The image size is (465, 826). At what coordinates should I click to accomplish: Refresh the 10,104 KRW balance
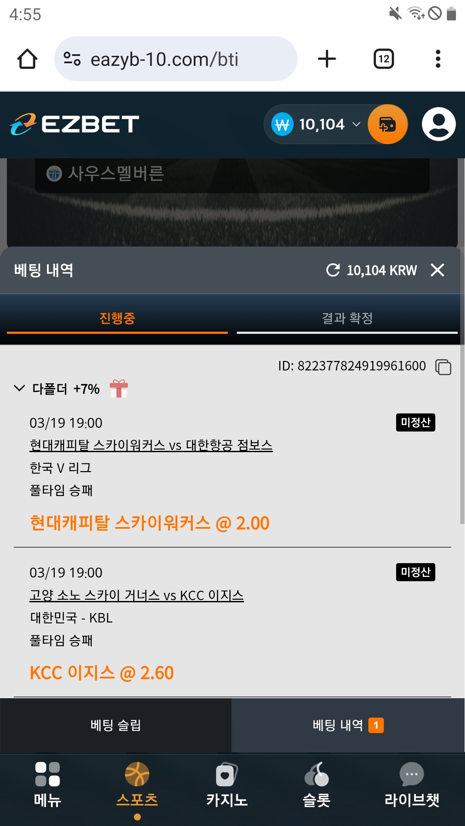pyautogui.click(x=333, y=270)
